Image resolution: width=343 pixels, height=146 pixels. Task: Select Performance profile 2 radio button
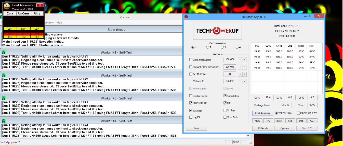207,47
